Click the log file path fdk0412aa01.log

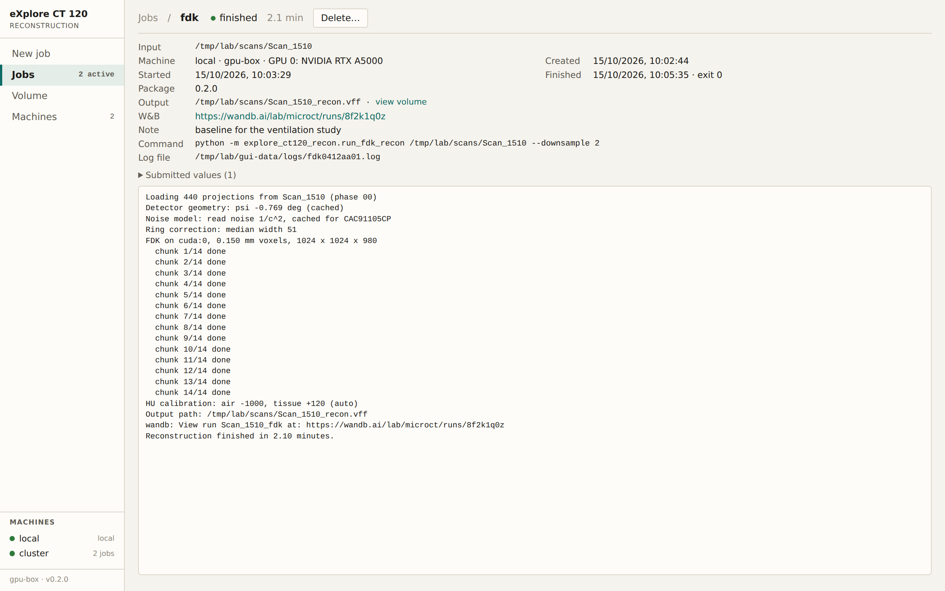click(x=288, y=157)
